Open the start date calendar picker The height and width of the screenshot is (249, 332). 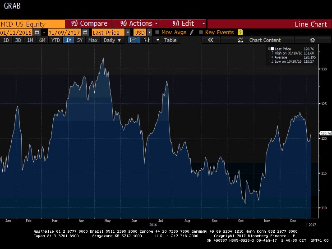(x=37, y=32)
